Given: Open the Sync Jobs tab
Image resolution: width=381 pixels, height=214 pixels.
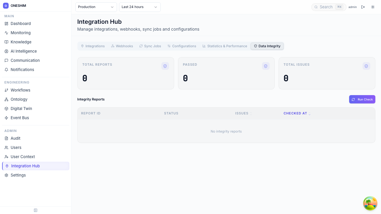Looking at the screenshot, I should click(150, 46).
